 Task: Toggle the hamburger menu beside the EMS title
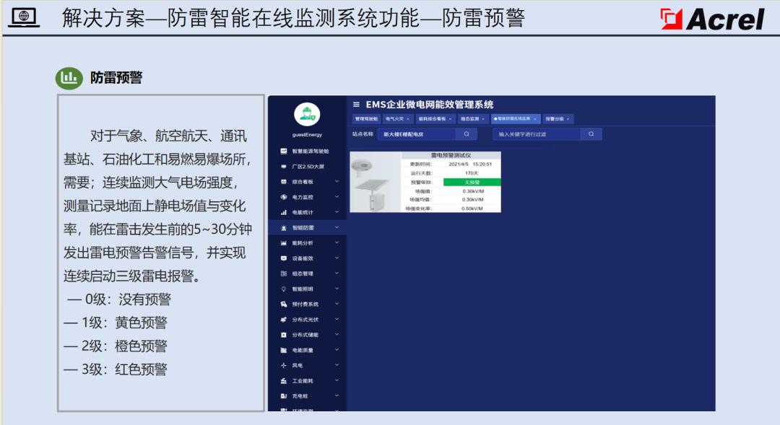tap(356, 105)
